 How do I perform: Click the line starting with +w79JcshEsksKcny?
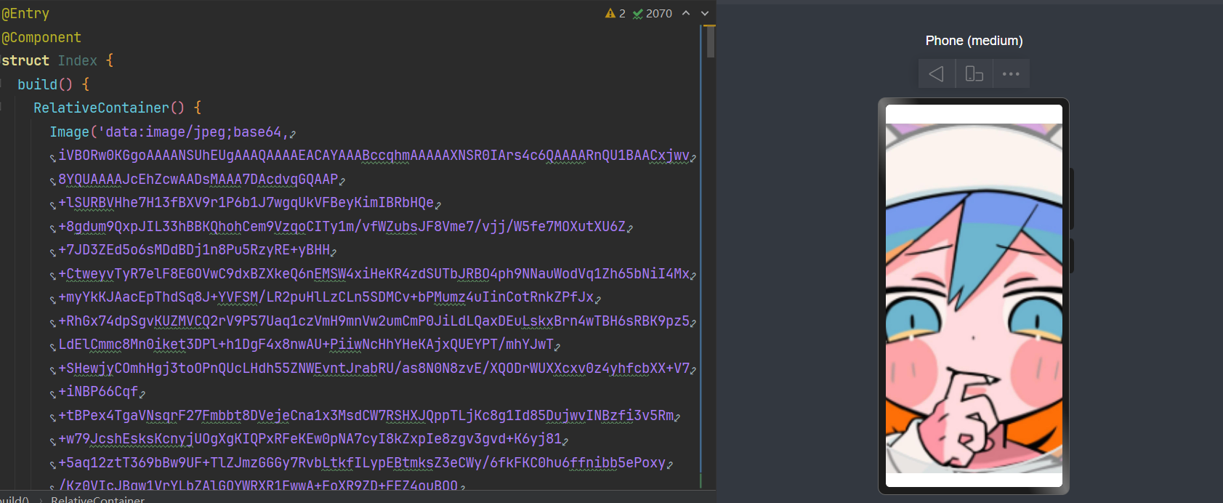point(310,438)
